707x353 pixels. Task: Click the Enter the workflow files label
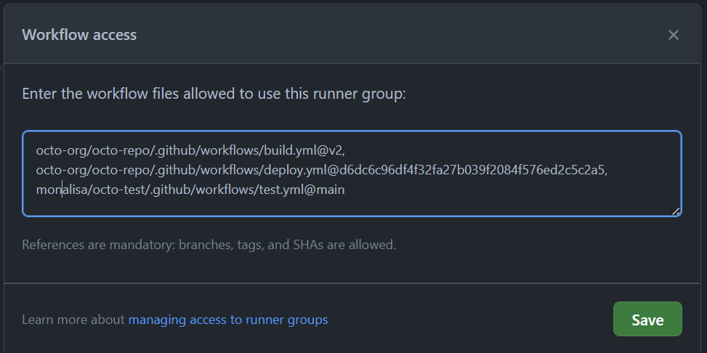(x=214, y=94)
